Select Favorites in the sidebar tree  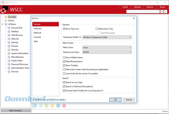click(x=12, y=17)
